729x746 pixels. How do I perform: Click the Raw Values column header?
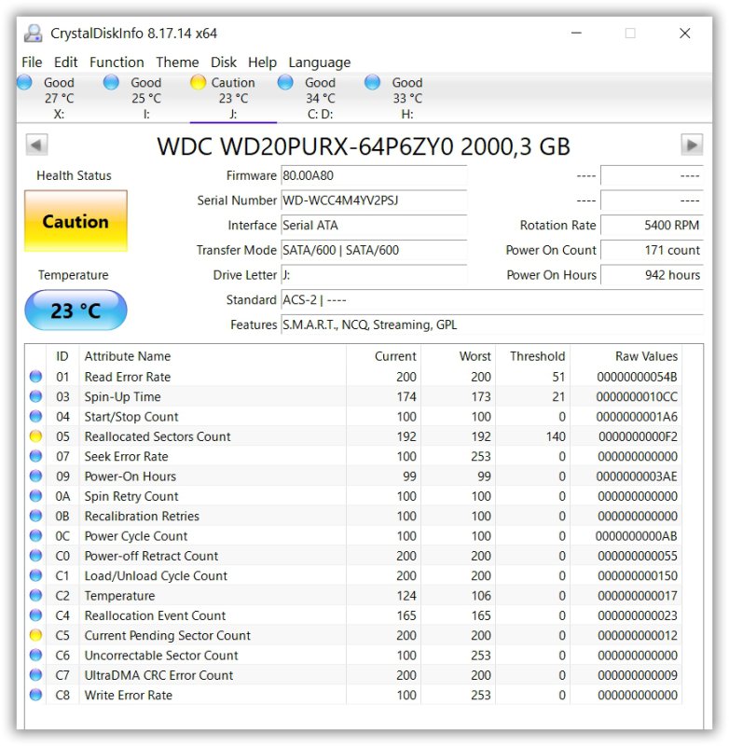point(646,356)
